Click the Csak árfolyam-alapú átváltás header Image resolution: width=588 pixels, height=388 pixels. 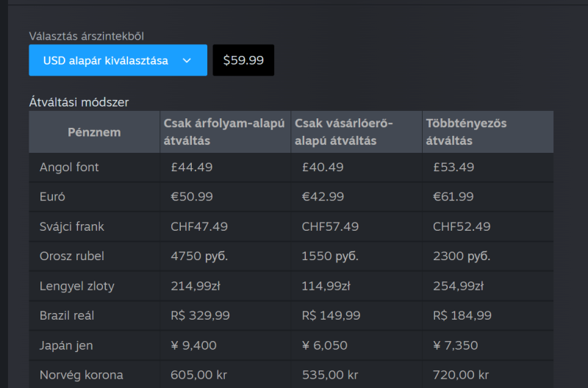pyautogui.click(x=224, y=132)
